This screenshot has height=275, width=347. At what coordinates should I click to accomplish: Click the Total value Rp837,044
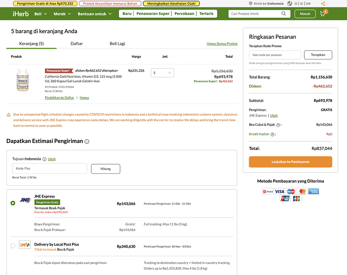[x=322, y=149]
